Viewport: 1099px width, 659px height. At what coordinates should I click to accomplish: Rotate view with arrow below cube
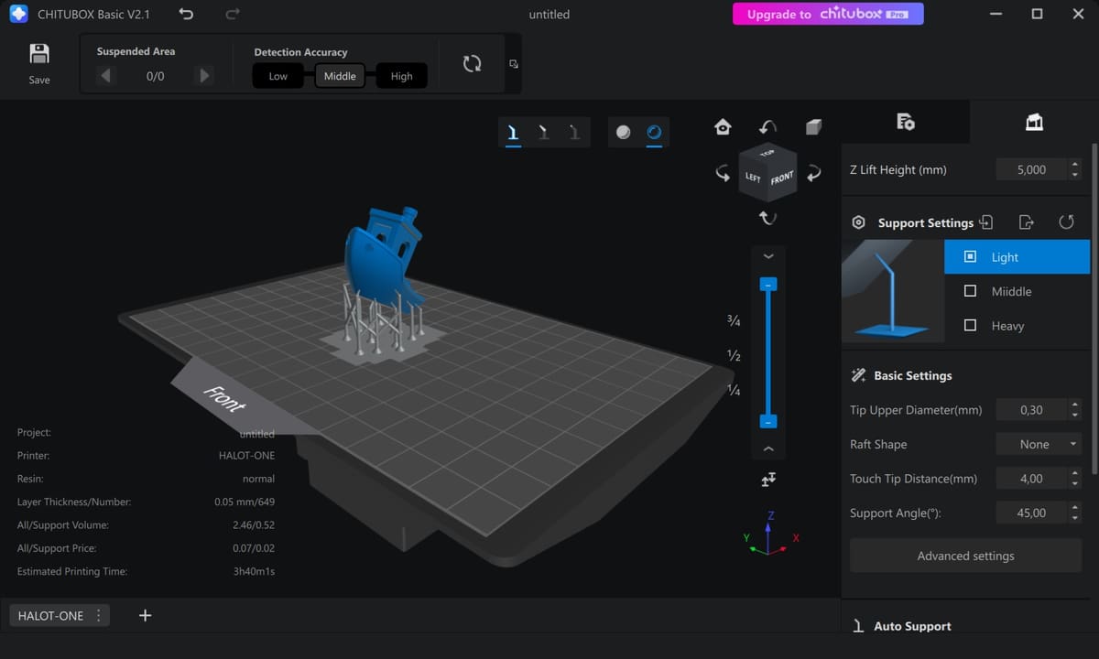click(x=768, y=218)
